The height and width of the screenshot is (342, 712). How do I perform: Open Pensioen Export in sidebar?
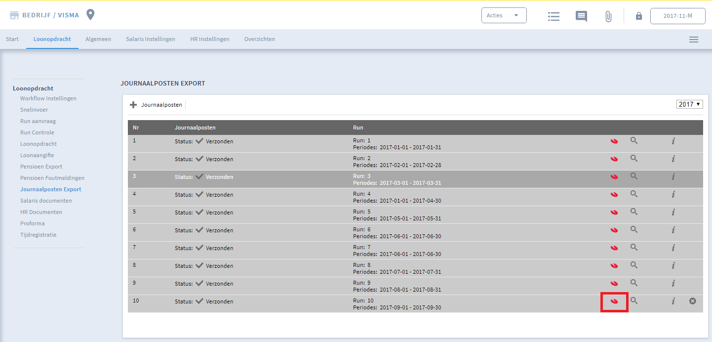[x=41, y=167]
